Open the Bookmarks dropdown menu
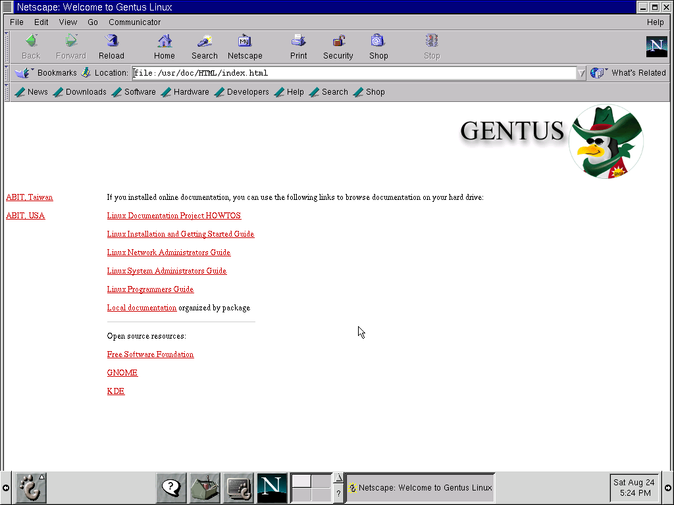The height and width of the screenshot is (505, 674). click(45, 73)
